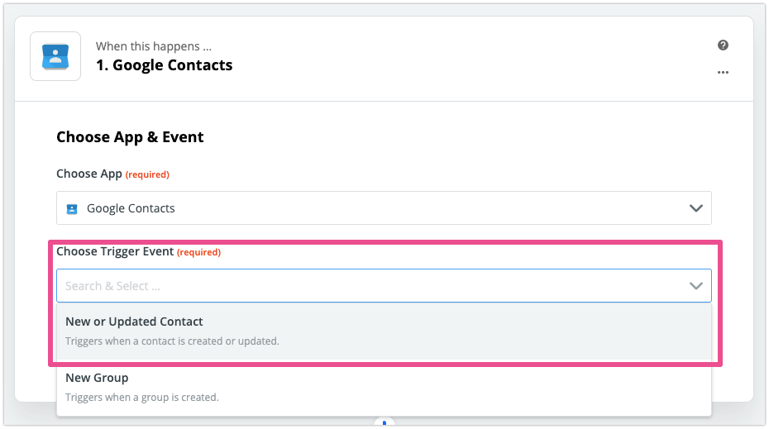
Task: Open the three-dot step options menu
Action: pyautogui.click(x=723, y=73)
